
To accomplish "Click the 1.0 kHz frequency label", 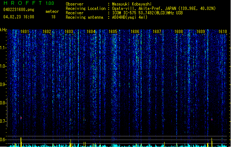I will coord(3,66).
